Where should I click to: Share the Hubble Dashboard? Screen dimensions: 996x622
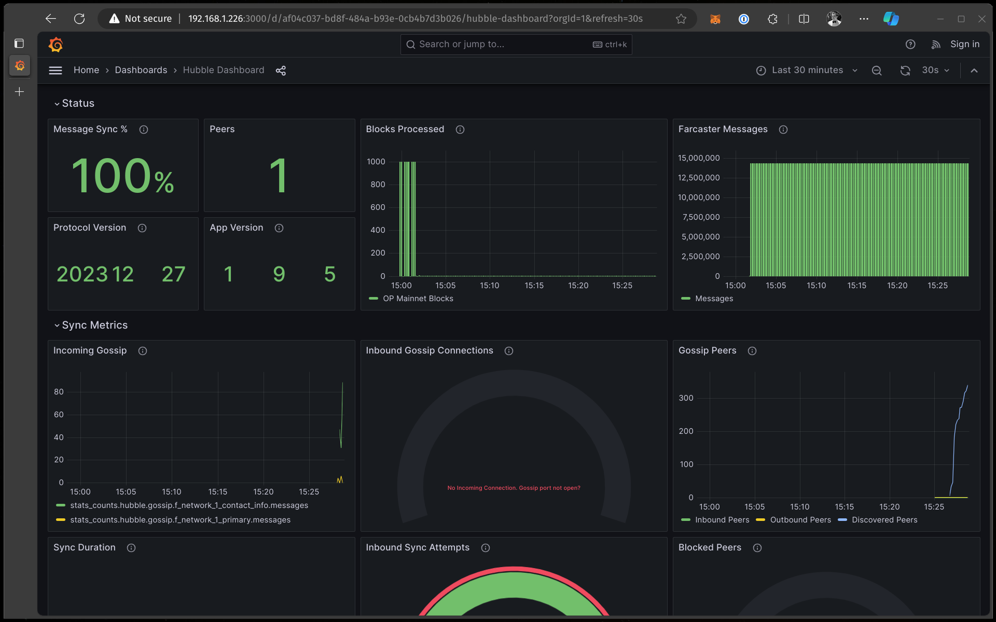pyautogui.click(x=281, y=70)
